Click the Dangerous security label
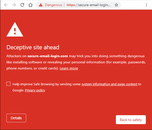 point(53,5)
